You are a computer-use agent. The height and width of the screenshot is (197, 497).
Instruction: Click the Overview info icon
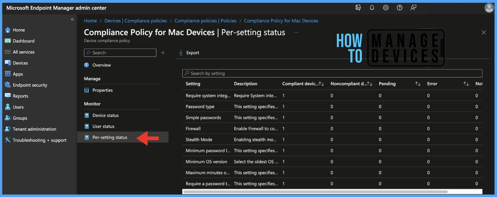86,65
